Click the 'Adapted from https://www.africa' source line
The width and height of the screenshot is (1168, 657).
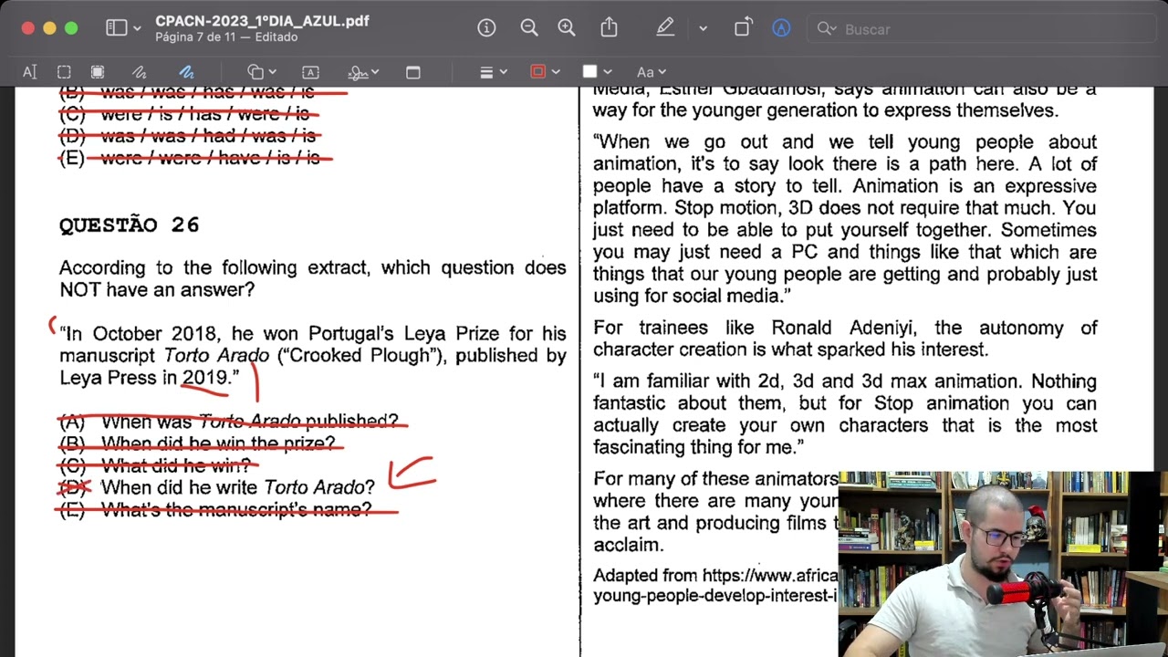714,576
